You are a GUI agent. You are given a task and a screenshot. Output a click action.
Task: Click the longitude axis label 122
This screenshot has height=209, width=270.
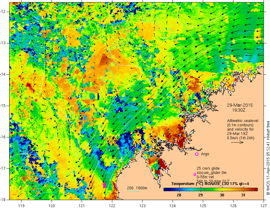tap(112, 206)
